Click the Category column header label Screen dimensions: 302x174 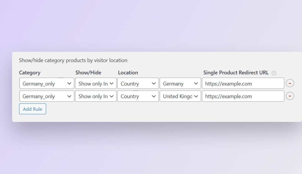coord(29,73)
